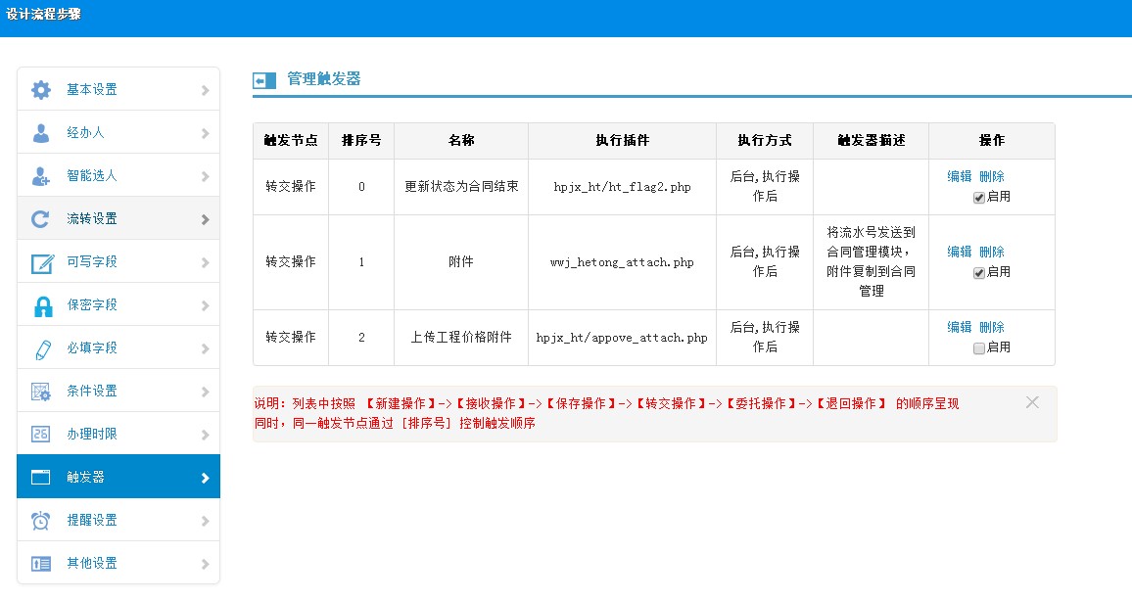Click the edit-pad icon beside 可写字段
Viewport: 1132px width, 601px height.
point(42,262)
